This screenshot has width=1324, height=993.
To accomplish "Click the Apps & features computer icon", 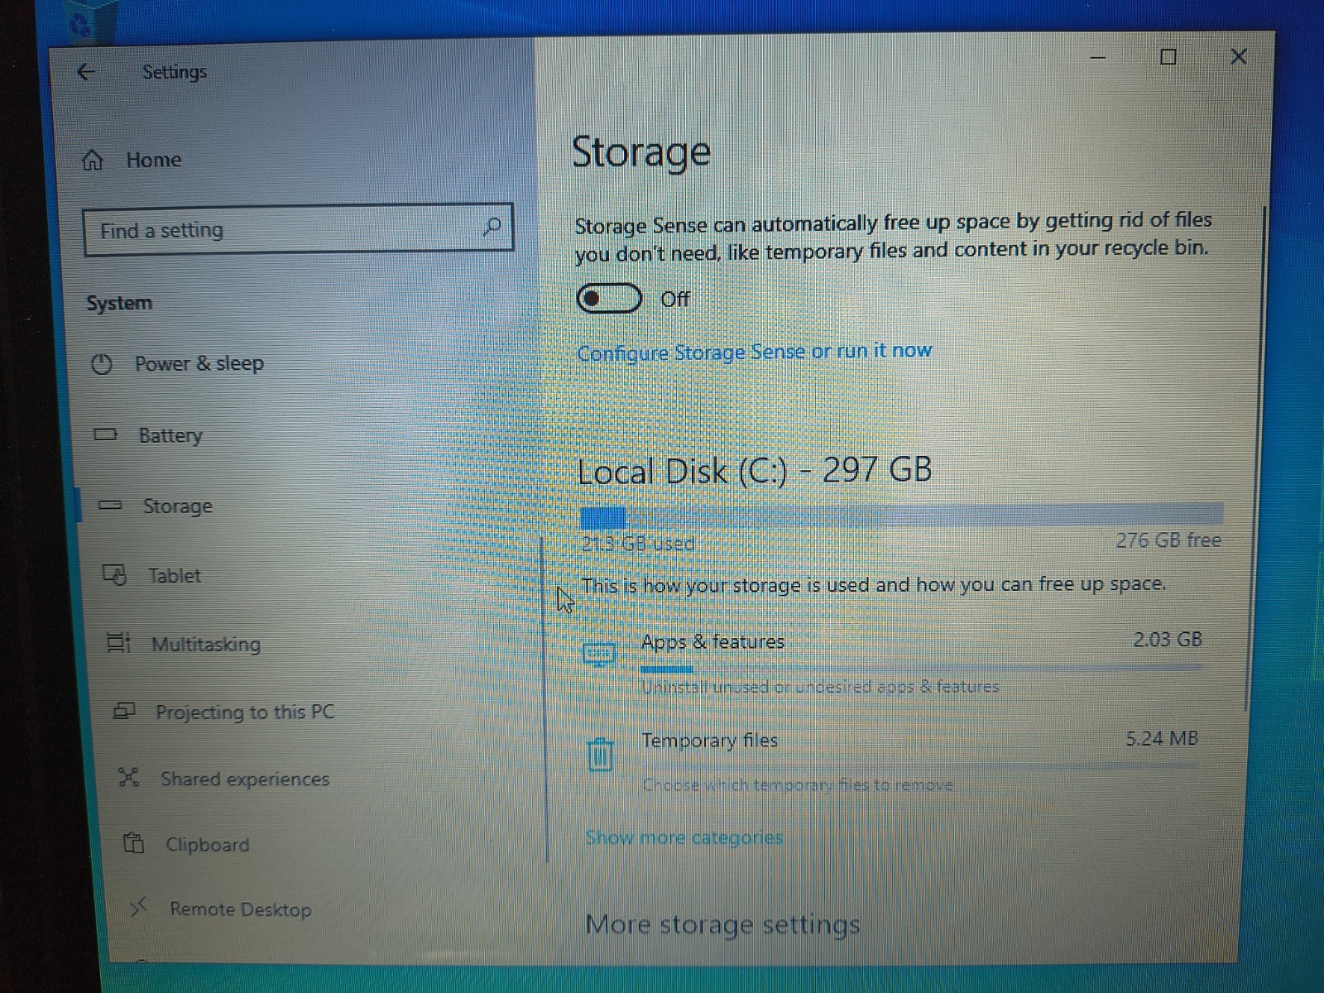I will (x=599, y=655).
